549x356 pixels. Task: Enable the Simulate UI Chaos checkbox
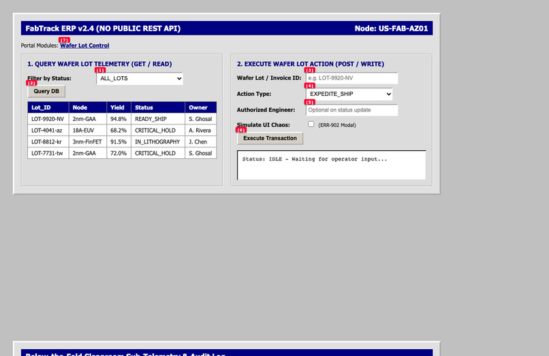coord(311,124)
